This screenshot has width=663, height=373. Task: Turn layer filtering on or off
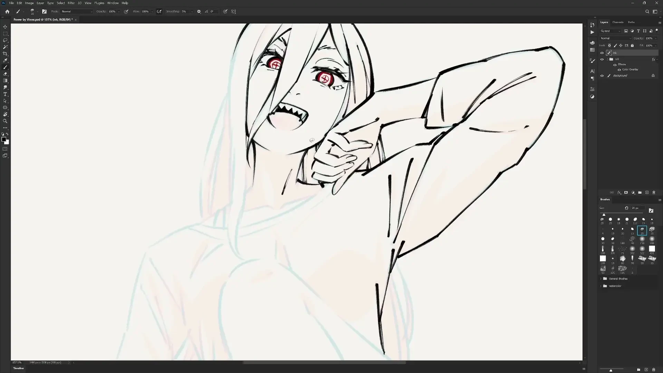point(657,30)
